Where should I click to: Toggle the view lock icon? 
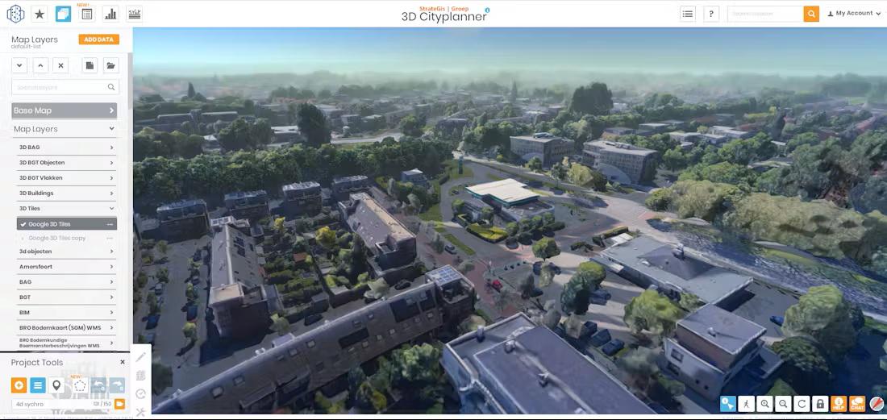(x=819, y=404)
